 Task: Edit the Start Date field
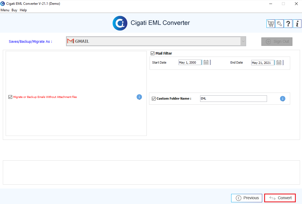coord(190,62)
